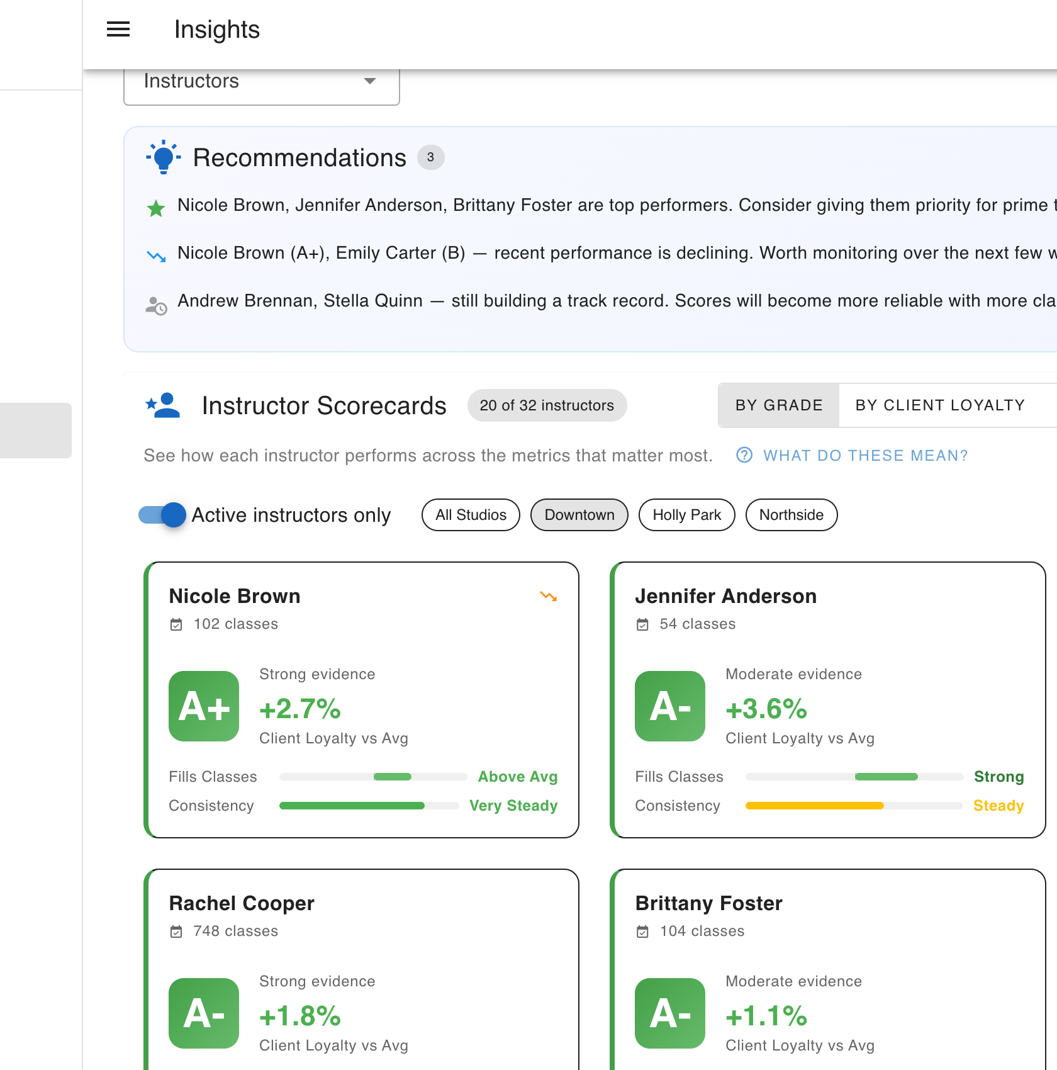Image resolution: width=1057 pixels, height=1070 pixels.
Task: Click the +1.8% Client Loyalty value
Action: point(300,1016)
